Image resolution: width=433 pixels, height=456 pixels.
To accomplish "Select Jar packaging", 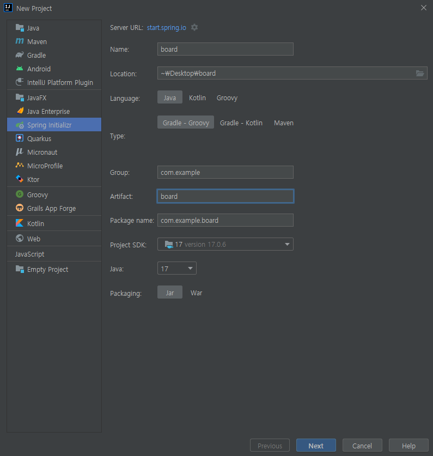I will point(170,292).
